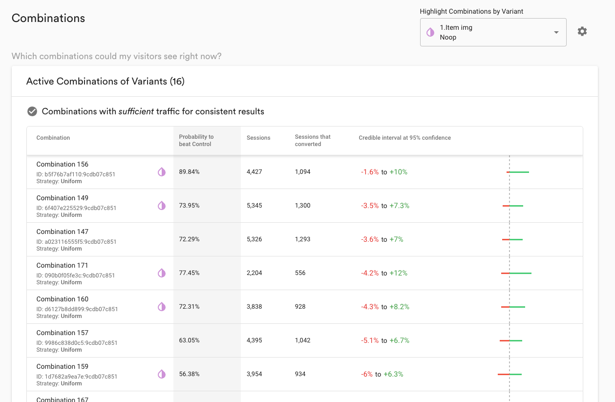Click credible interval -1.6% to +10%

(384, 172)
